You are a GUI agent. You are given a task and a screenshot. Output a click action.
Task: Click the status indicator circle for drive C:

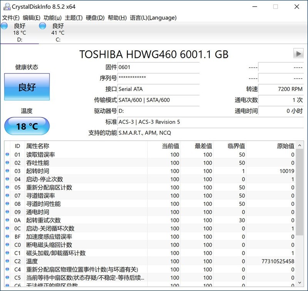42,25
